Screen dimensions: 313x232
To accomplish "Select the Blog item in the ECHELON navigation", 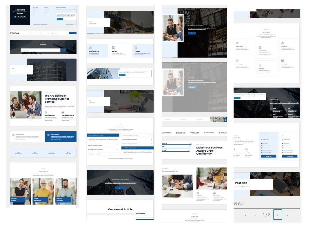I will tap(52, 33).
